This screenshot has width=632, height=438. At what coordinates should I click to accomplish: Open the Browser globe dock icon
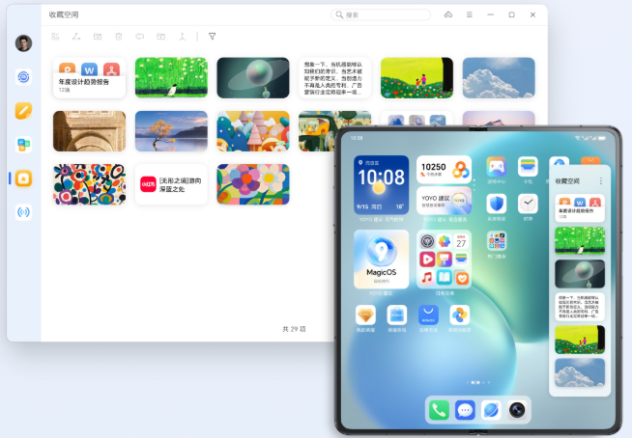point(491,410)
